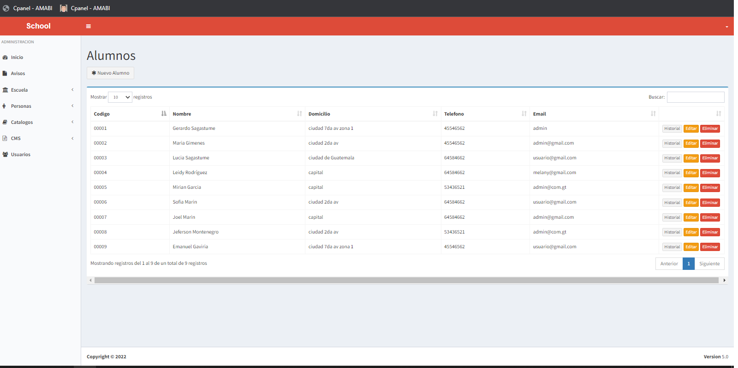Click the Inicio dashboard icon
The height and width of the screenshot is (368, 738).
5,58
